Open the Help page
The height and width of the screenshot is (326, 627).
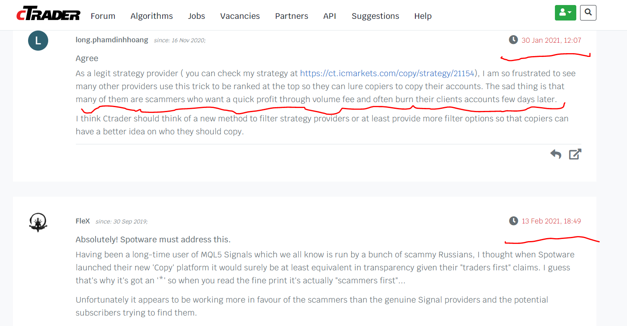point(423,16)
